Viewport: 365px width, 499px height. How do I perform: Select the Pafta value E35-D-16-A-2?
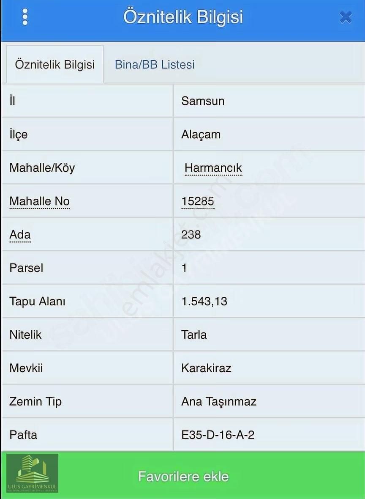(x=218, y=435)
